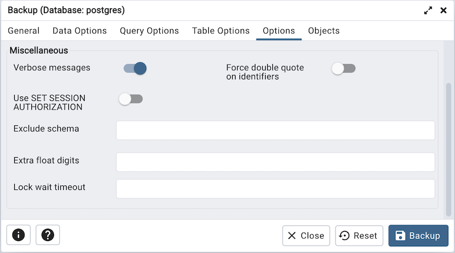This screenshot has height=253, width=455.
Task: Go to the Query Options tab
Action: coord(149,31)
